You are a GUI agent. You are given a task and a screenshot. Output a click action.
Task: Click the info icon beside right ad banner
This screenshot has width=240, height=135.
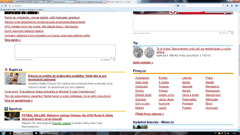232,33
